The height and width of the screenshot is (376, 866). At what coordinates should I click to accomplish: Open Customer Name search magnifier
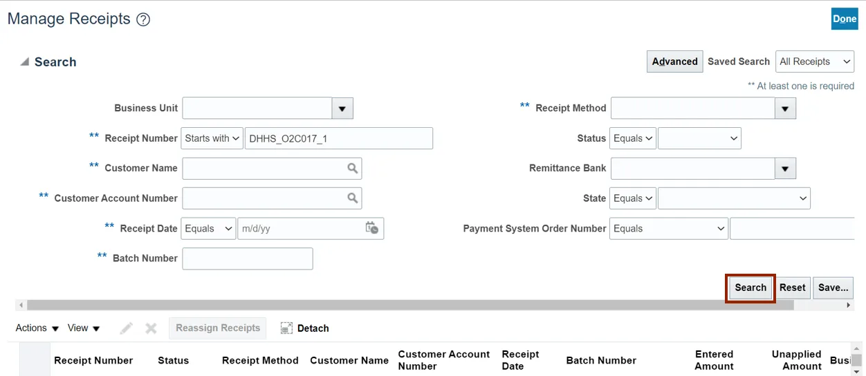(x=353, y=168)
